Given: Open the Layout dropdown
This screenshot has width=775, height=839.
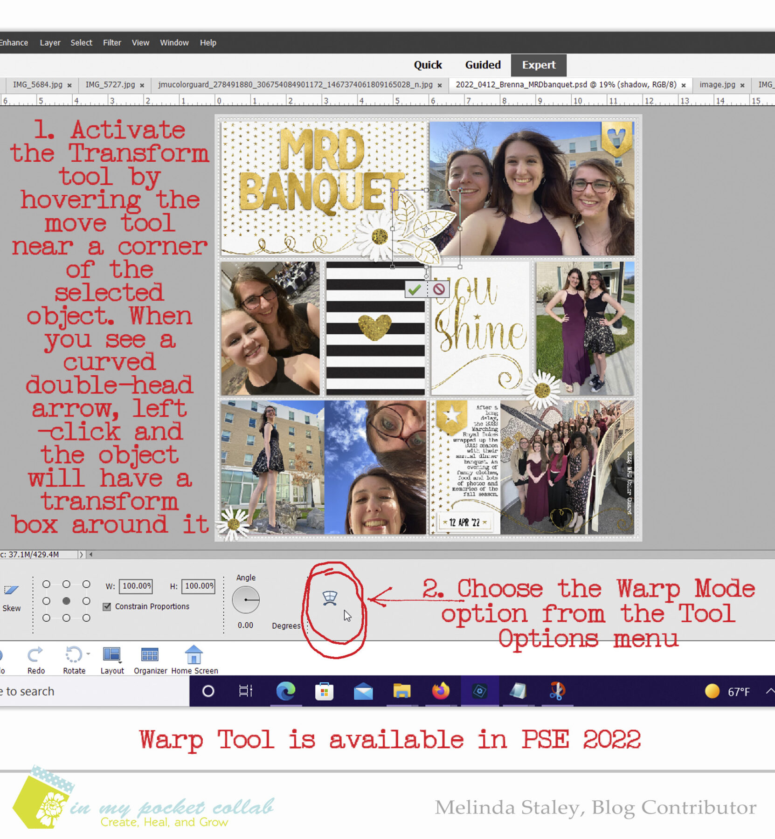Looking at the screenshot, I should click(x=112, y=655).
